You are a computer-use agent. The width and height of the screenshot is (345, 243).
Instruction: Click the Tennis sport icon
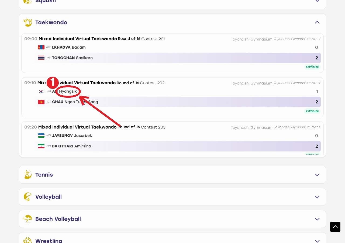point(28,175)
